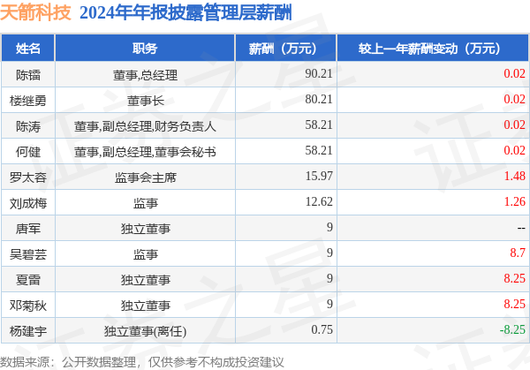The width and height of the screenshot is (530, 370).
Task: Click the salary change value 1.48
Action: tap(514, 177)
